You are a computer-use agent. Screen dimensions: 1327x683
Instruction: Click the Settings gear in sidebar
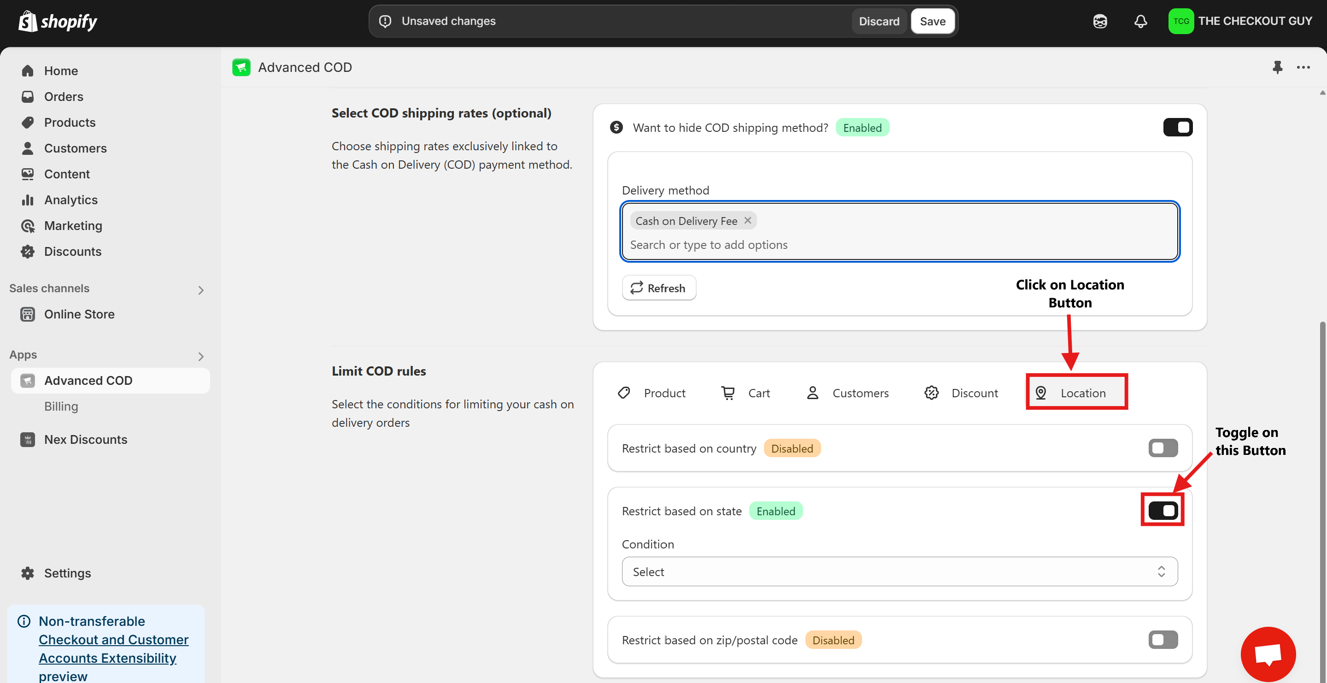(x=27, y=573)
